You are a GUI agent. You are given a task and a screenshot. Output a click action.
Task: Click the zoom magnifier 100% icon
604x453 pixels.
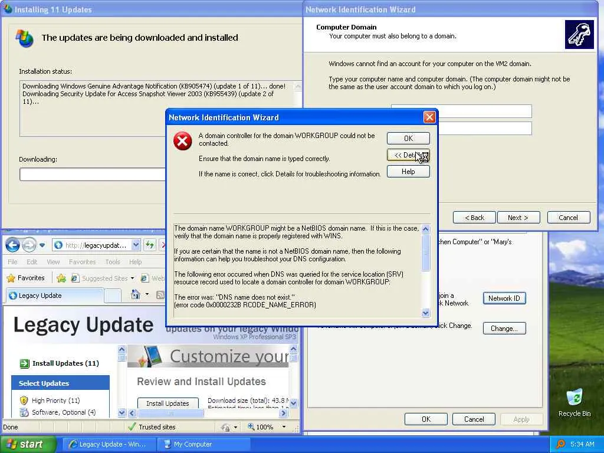pyautogui.click(x=251, y=427)
